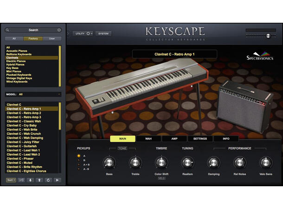Screen dimensions: 283x209
Task: Select pickup A-B
Action: coord(79,169)
